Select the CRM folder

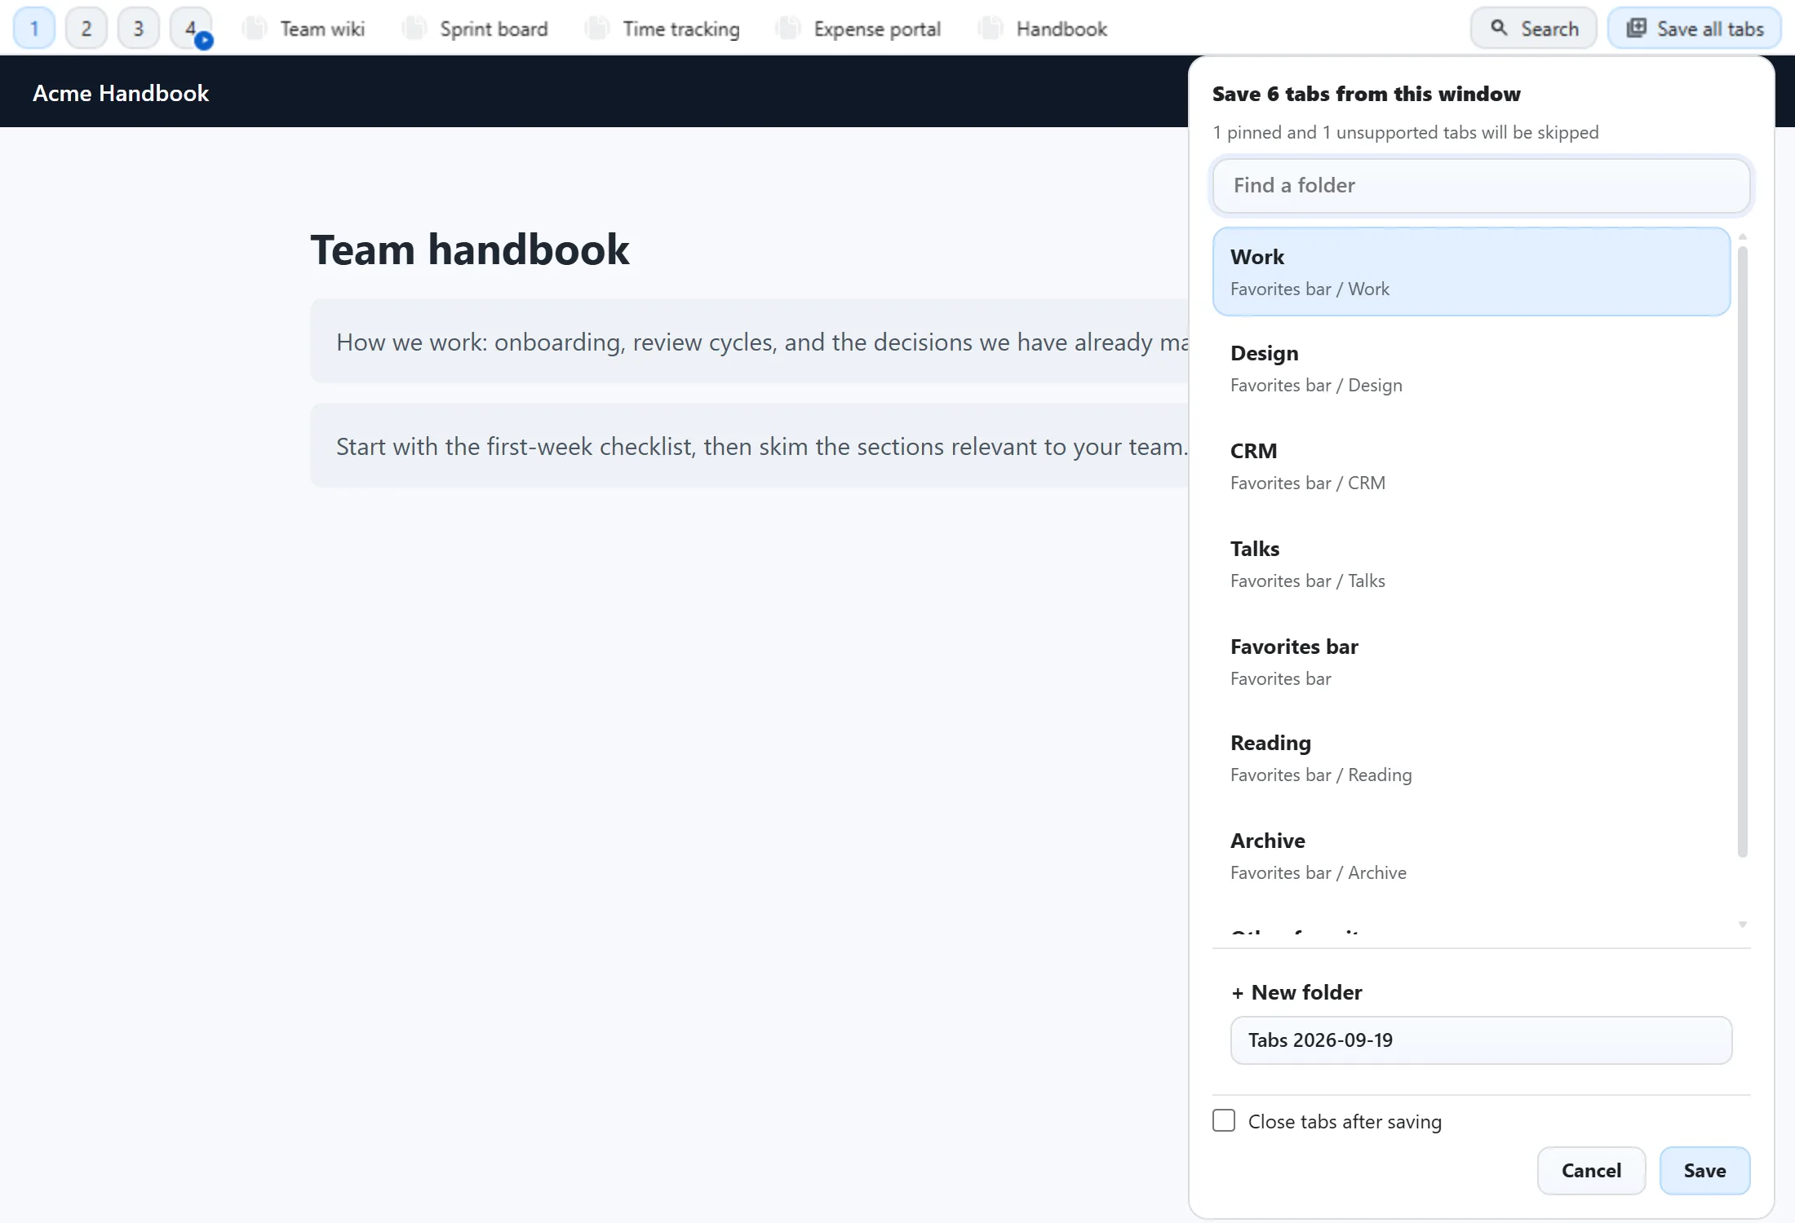click(1471, 466)
